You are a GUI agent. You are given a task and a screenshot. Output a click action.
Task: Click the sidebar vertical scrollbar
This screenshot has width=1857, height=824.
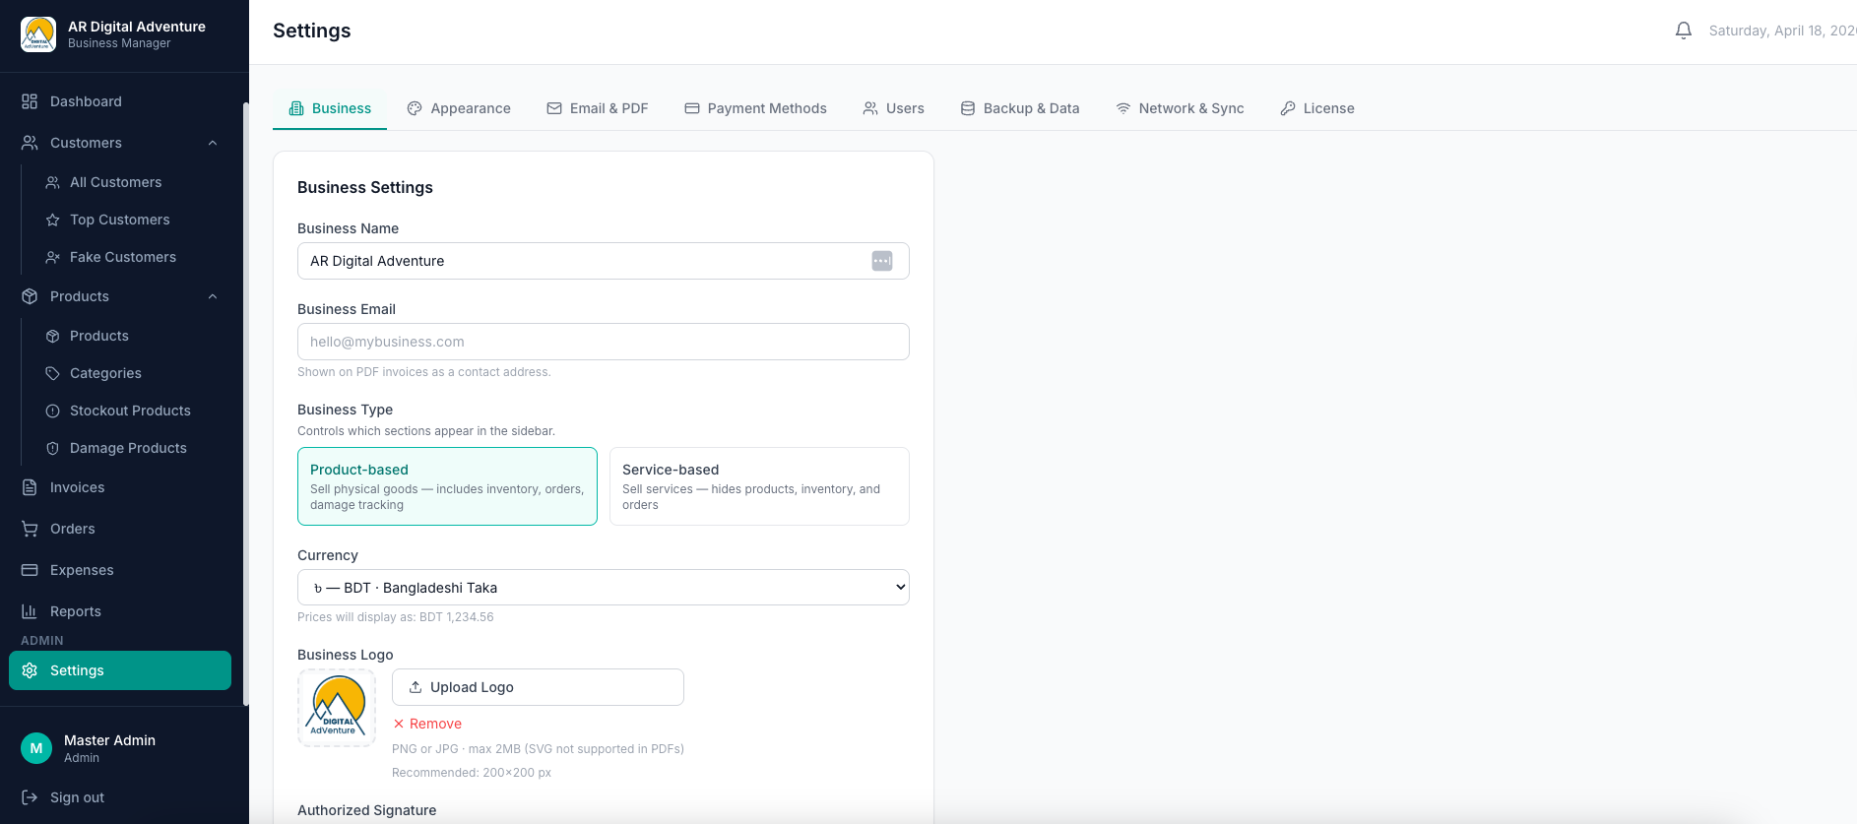click(245, 404)
